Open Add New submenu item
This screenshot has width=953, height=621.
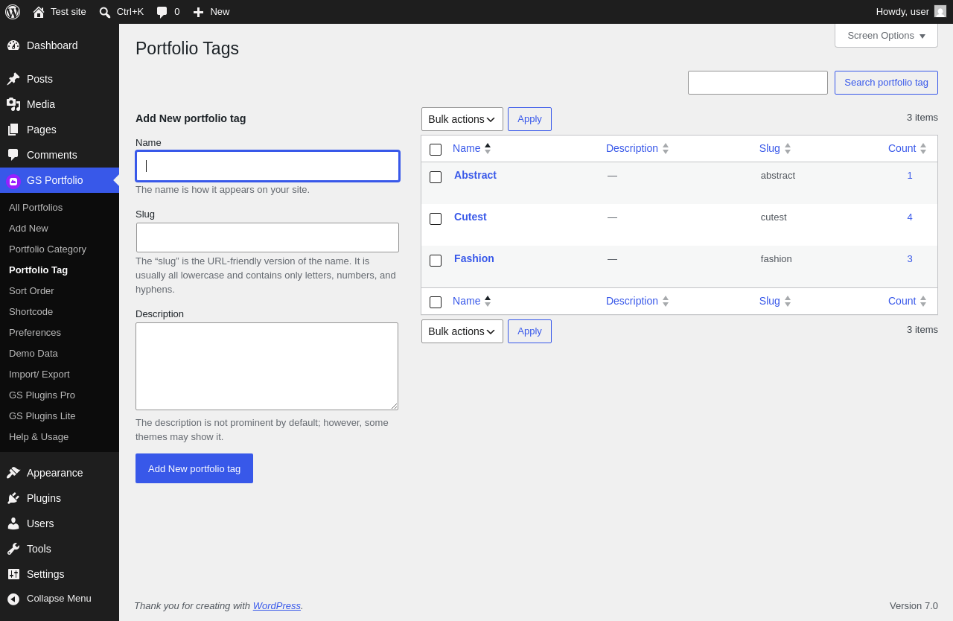coord(28,228)
